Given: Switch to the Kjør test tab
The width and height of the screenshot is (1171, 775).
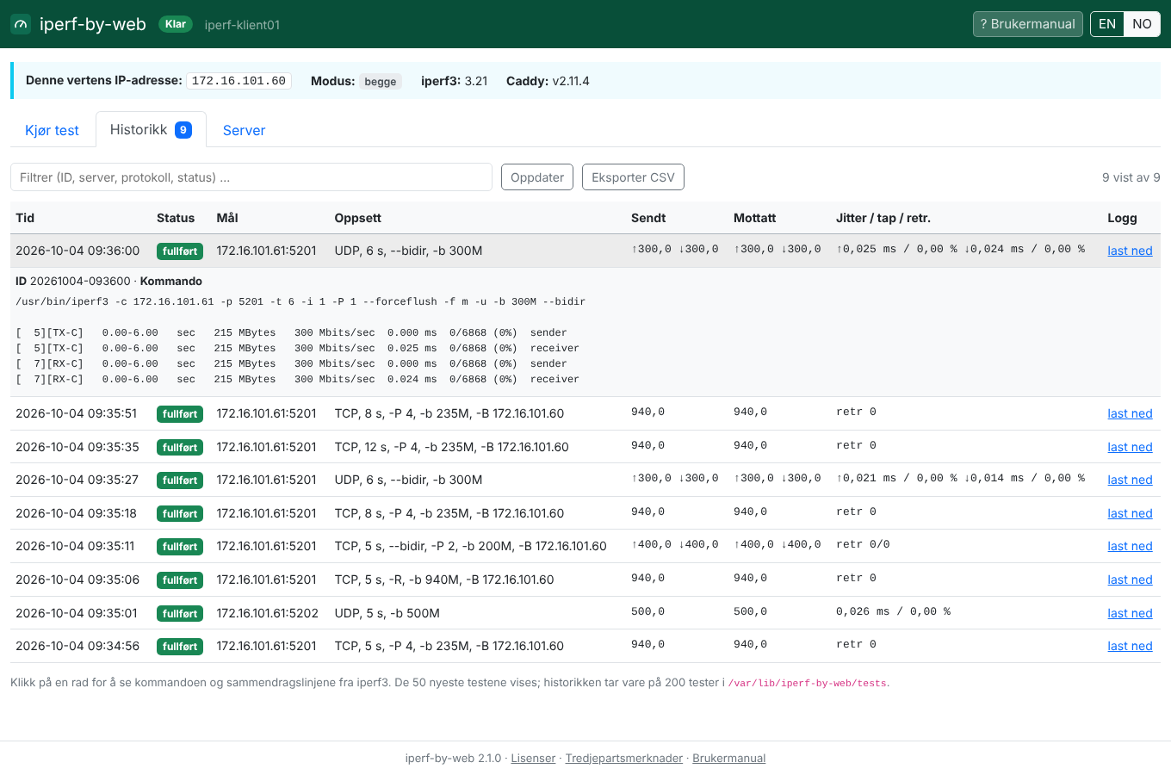Looking at the screenshot, I should pos(52,130).
